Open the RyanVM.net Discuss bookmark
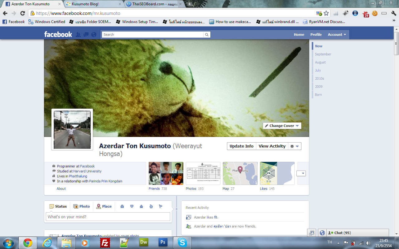 (x=324, y=22)
